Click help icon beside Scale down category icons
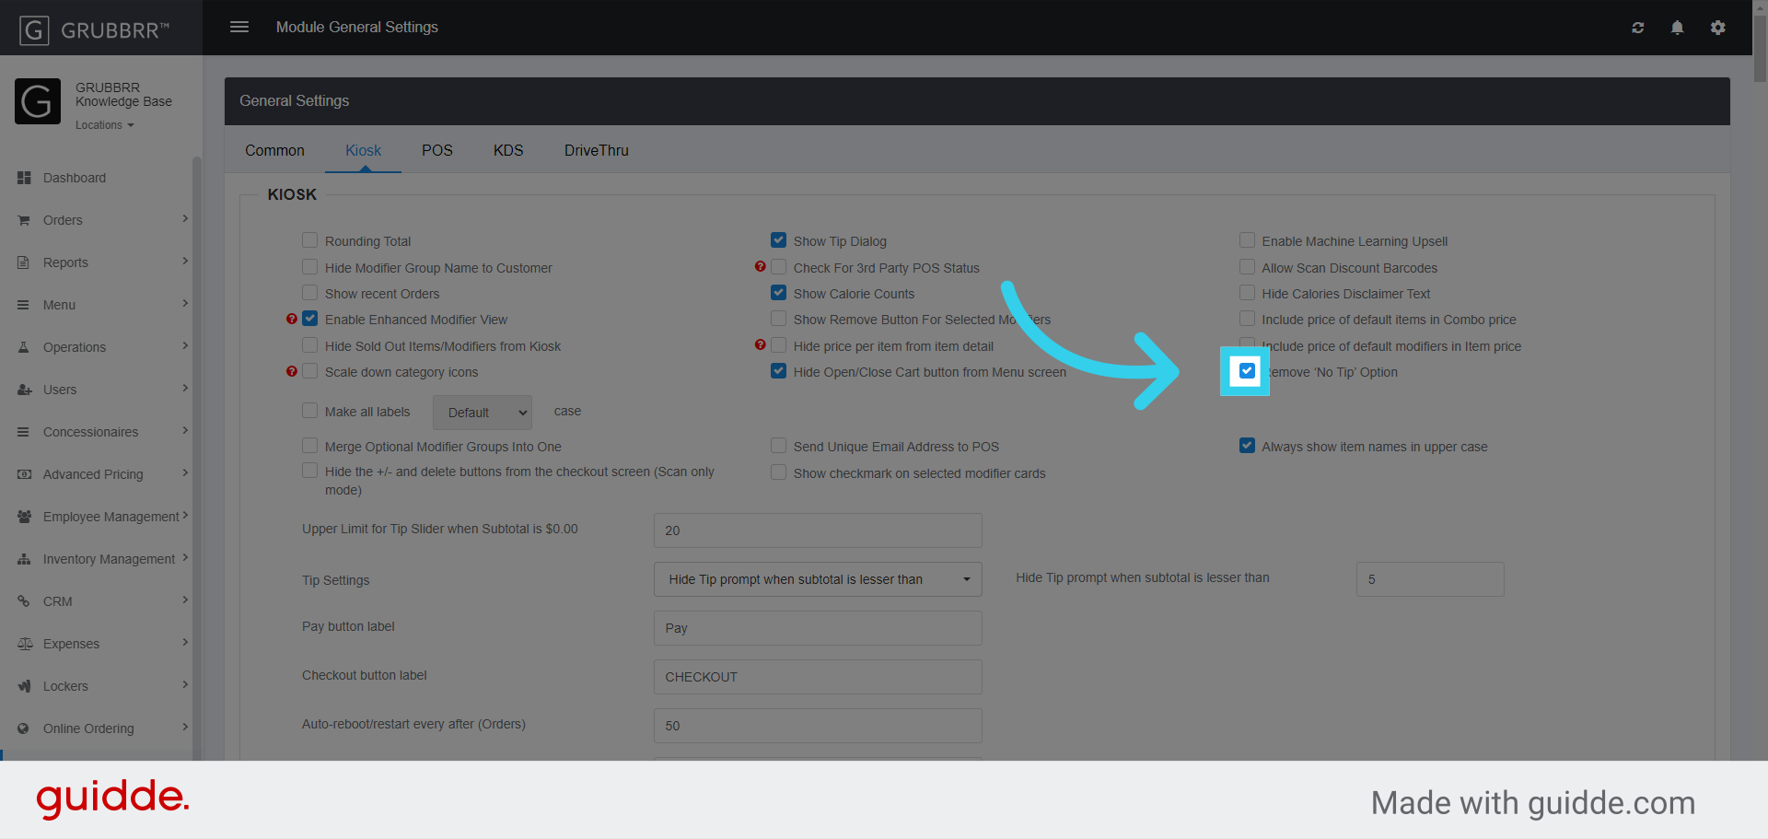1768x839 pixels. 292,371
